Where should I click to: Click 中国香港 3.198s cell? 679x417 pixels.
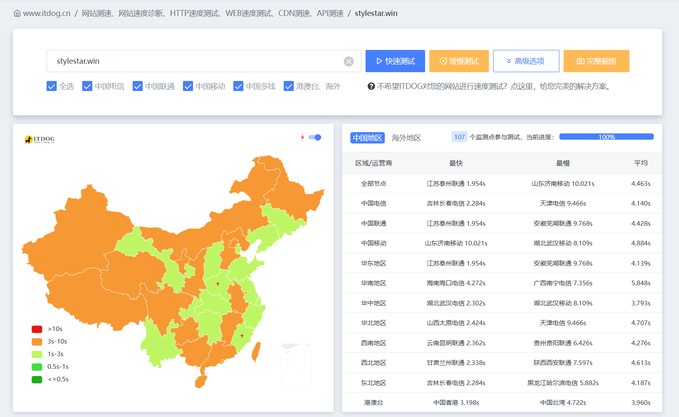click(x=456, y=403)
